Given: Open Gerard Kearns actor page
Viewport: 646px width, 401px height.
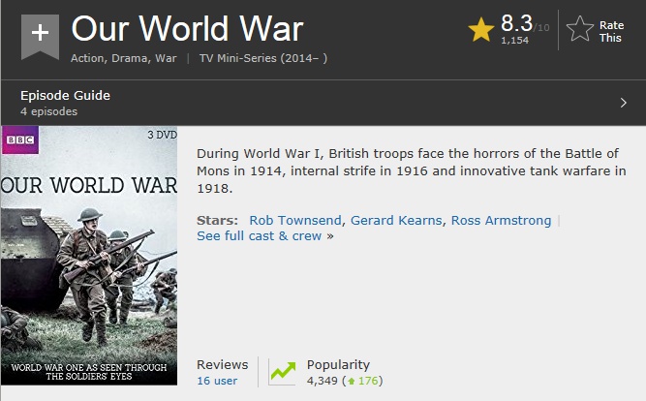Looking at the screenshot, I should pos(396,220).
